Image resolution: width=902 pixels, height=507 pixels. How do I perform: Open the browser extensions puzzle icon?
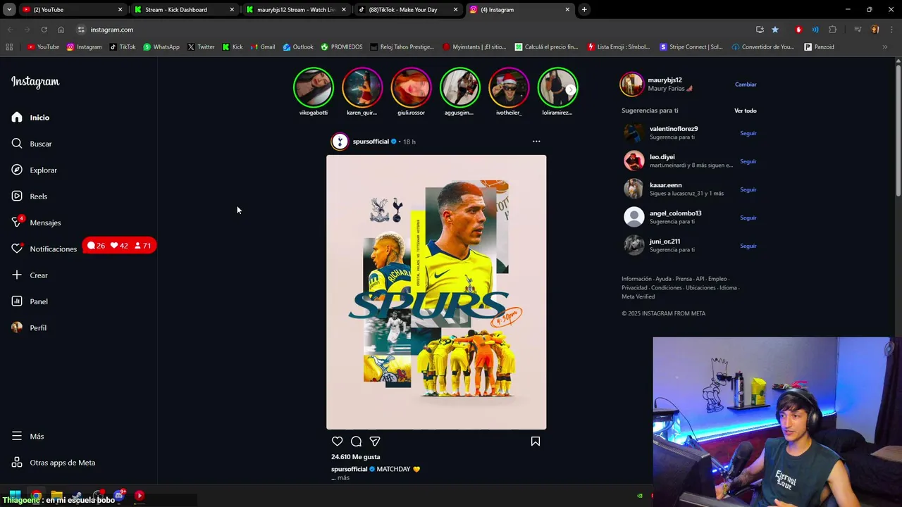pyautogui.click(x=833, y=30)
